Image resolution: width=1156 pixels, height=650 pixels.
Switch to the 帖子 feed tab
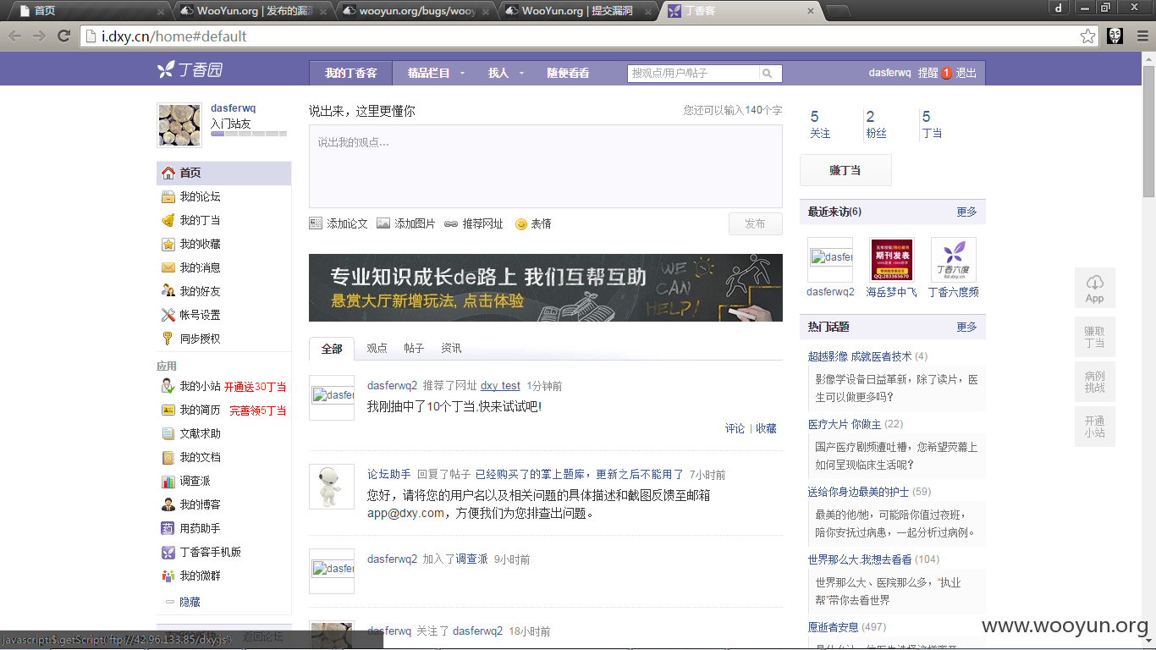414,349
